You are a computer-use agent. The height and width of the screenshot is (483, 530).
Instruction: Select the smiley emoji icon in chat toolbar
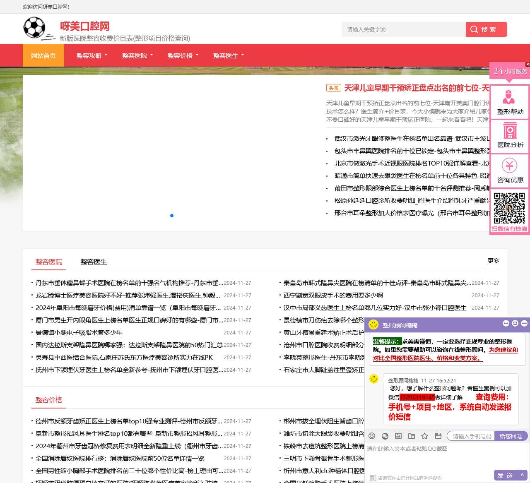pos(372,436)
